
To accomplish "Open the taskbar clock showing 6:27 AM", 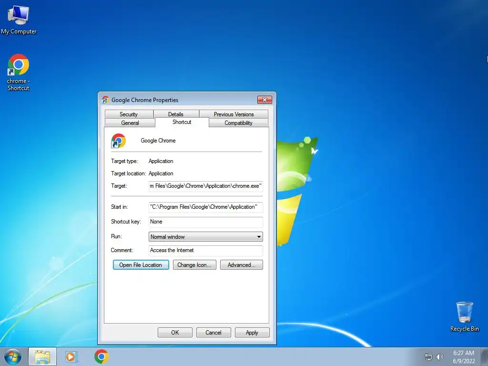I will point(464,357).
